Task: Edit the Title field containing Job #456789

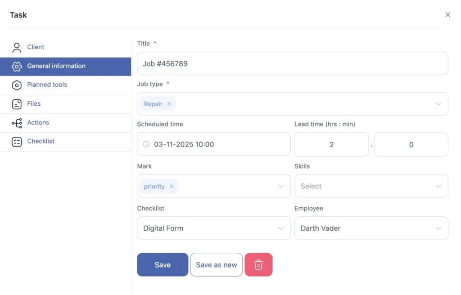Action: click(x=293, y=63)
